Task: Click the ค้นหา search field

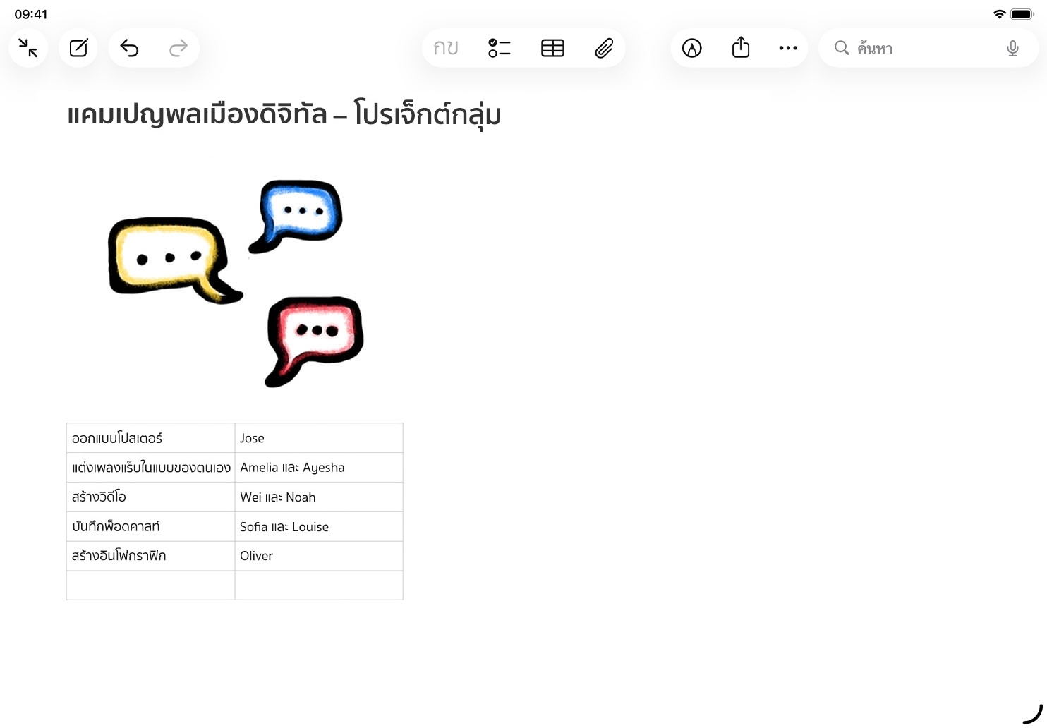Action: click(917, 48)
